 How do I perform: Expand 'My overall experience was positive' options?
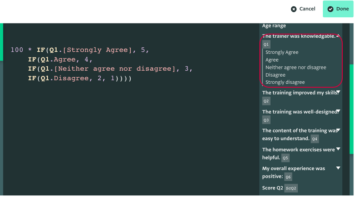coord(338,168)
